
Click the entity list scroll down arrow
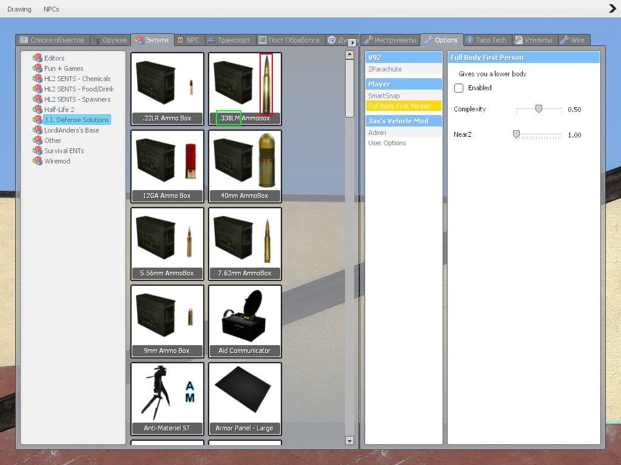[x=349, y=441]
